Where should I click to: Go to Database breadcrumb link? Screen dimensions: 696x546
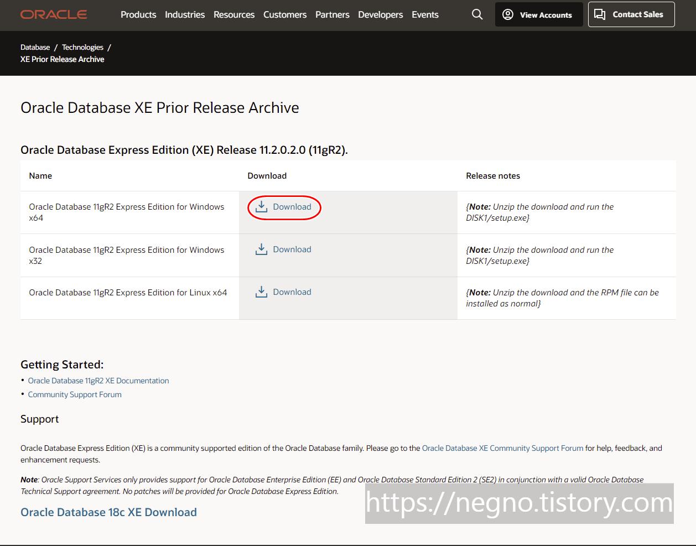tap(35, 48)
